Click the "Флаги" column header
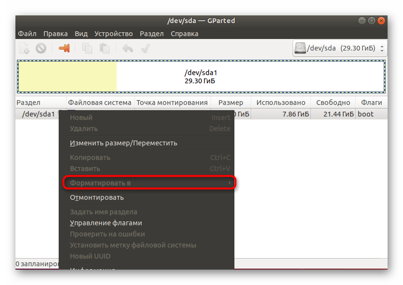Screen dimensions: 403x285 point(371,103)
